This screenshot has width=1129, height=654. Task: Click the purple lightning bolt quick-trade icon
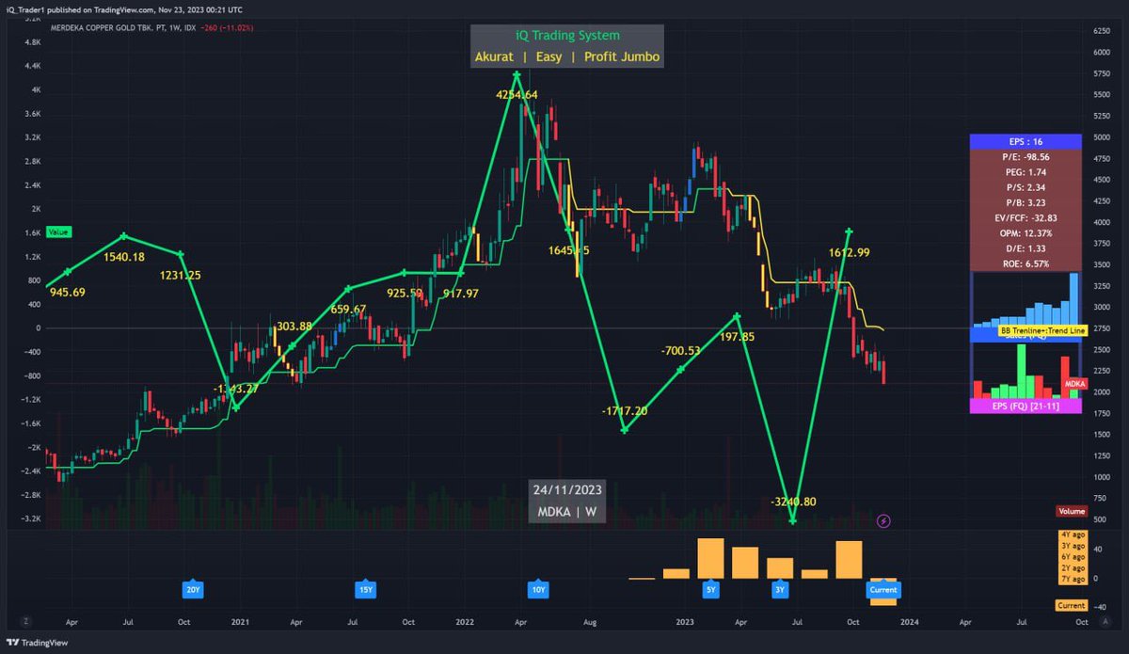coord(884,521)
